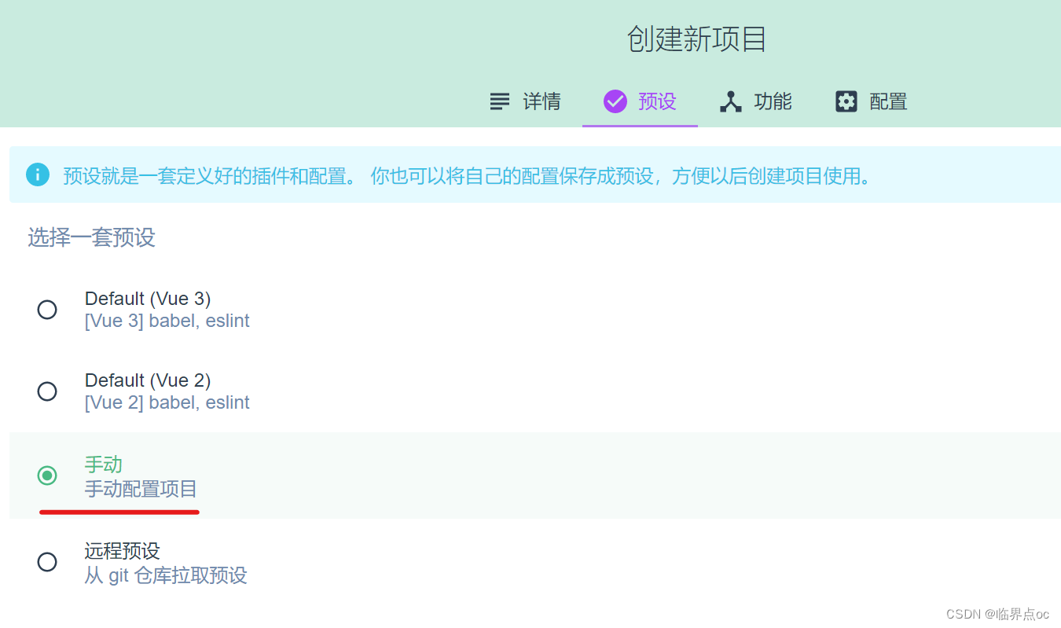Click the details list icon beside 详情
1061x628 pixels.
click(500, 101)
